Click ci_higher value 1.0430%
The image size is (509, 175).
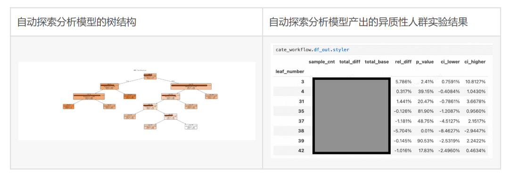[476, 91]
